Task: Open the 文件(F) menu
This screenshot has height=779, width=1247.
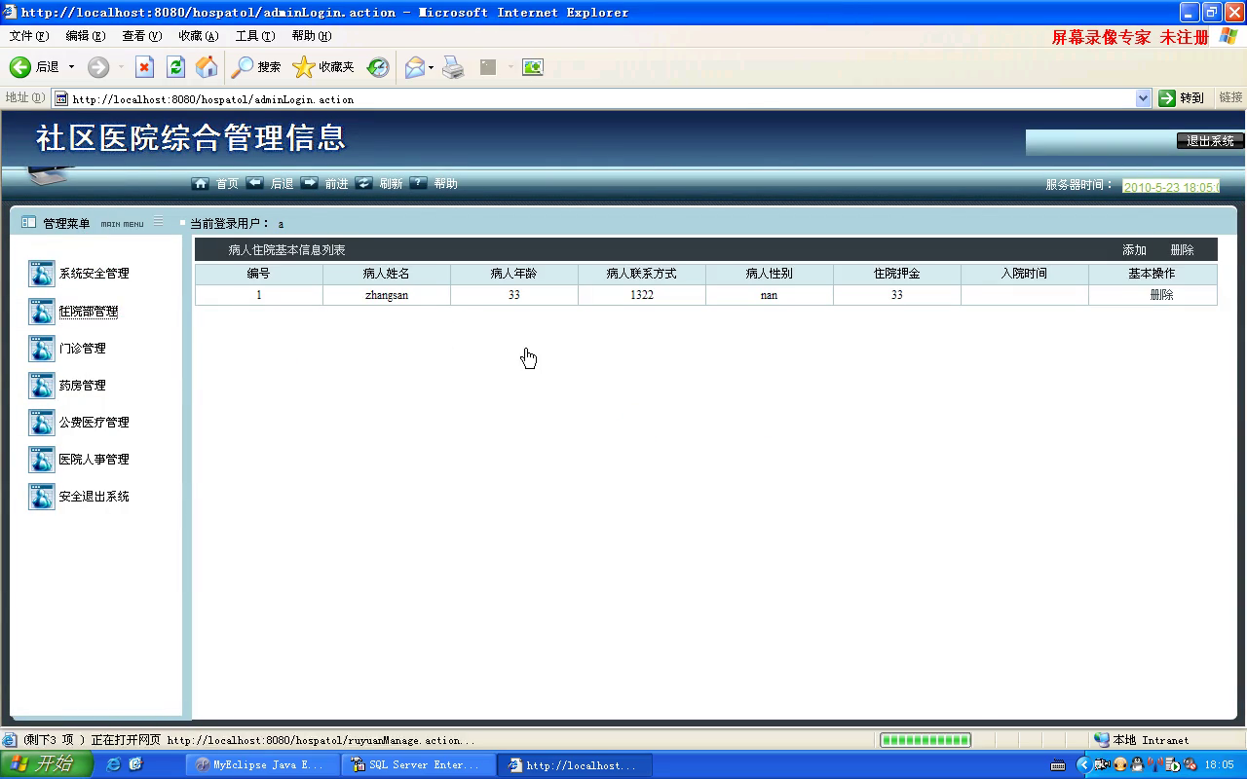Action: point(29,36)
